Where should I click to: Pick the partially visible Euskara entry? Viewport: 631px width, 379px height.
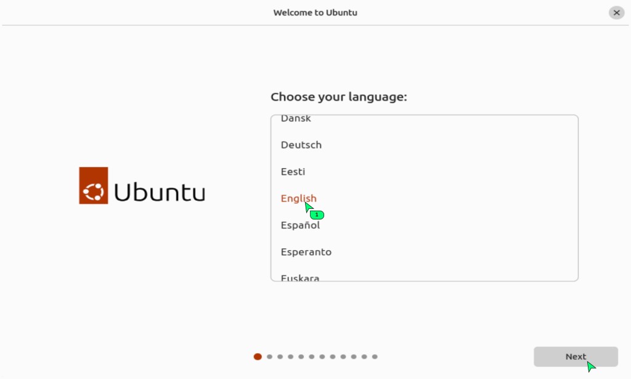coord(300,277)
